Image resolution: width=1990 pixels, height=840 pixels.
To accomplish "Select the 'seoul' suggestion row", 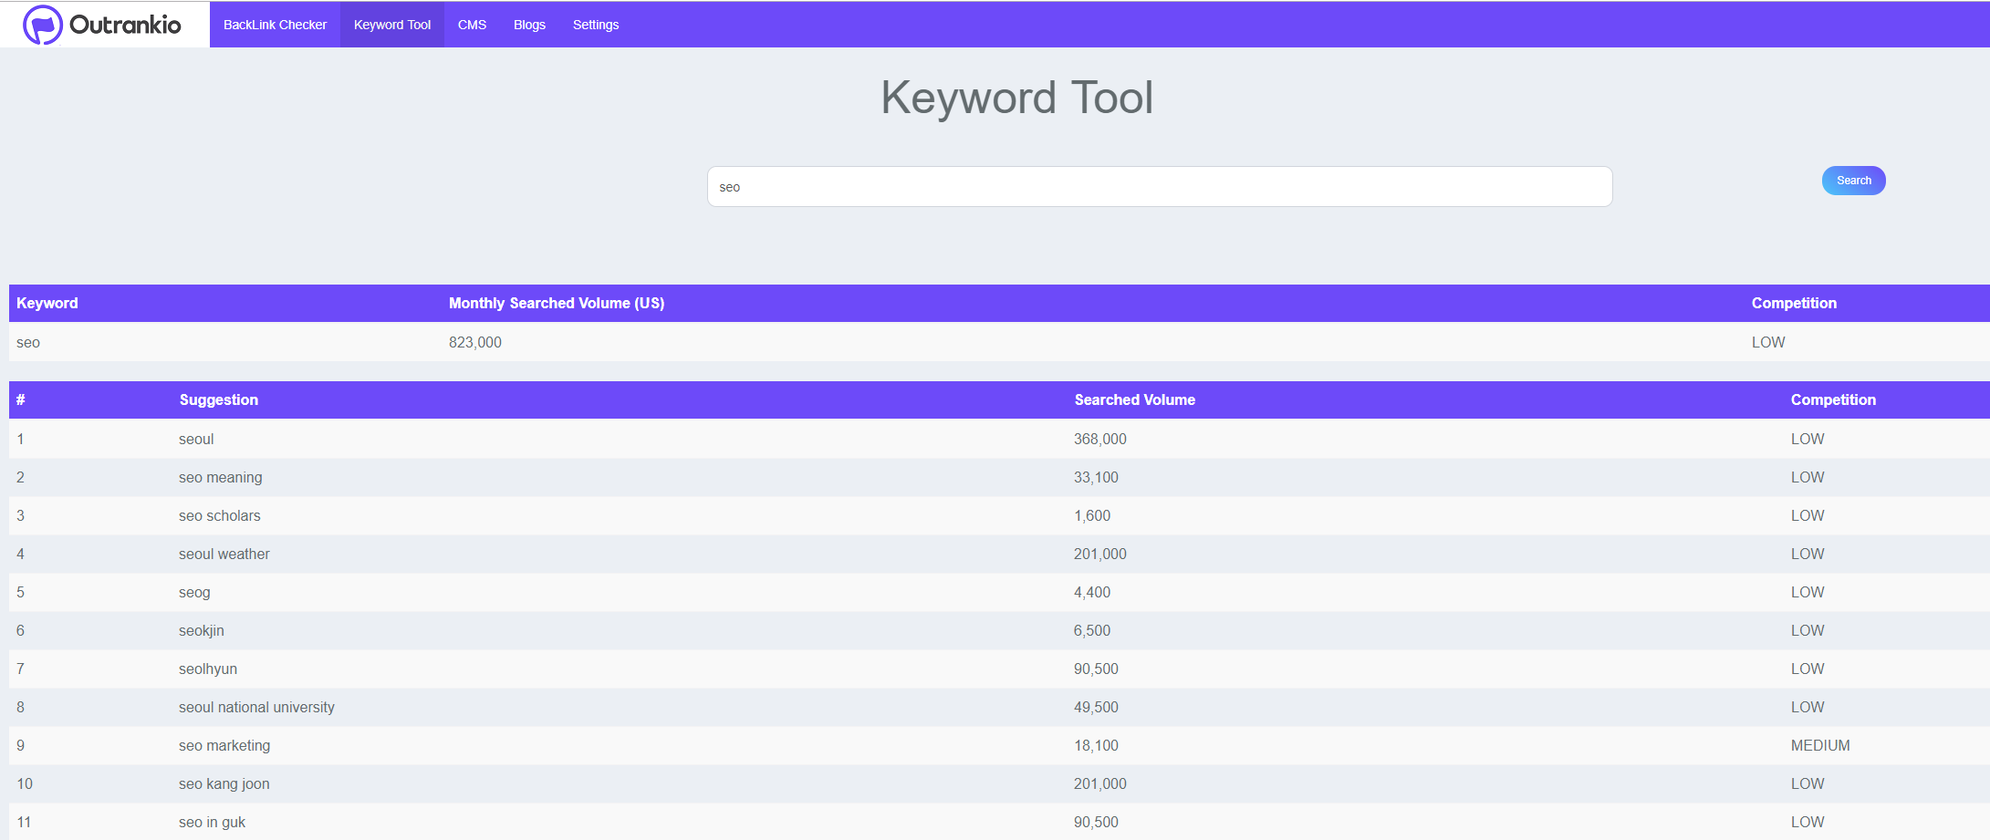I will pos(196,440).
